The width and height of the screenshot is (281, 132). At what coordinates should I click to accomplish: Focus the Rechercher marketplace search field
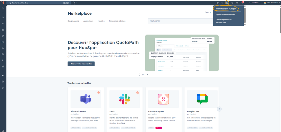(x=180, y=21)
